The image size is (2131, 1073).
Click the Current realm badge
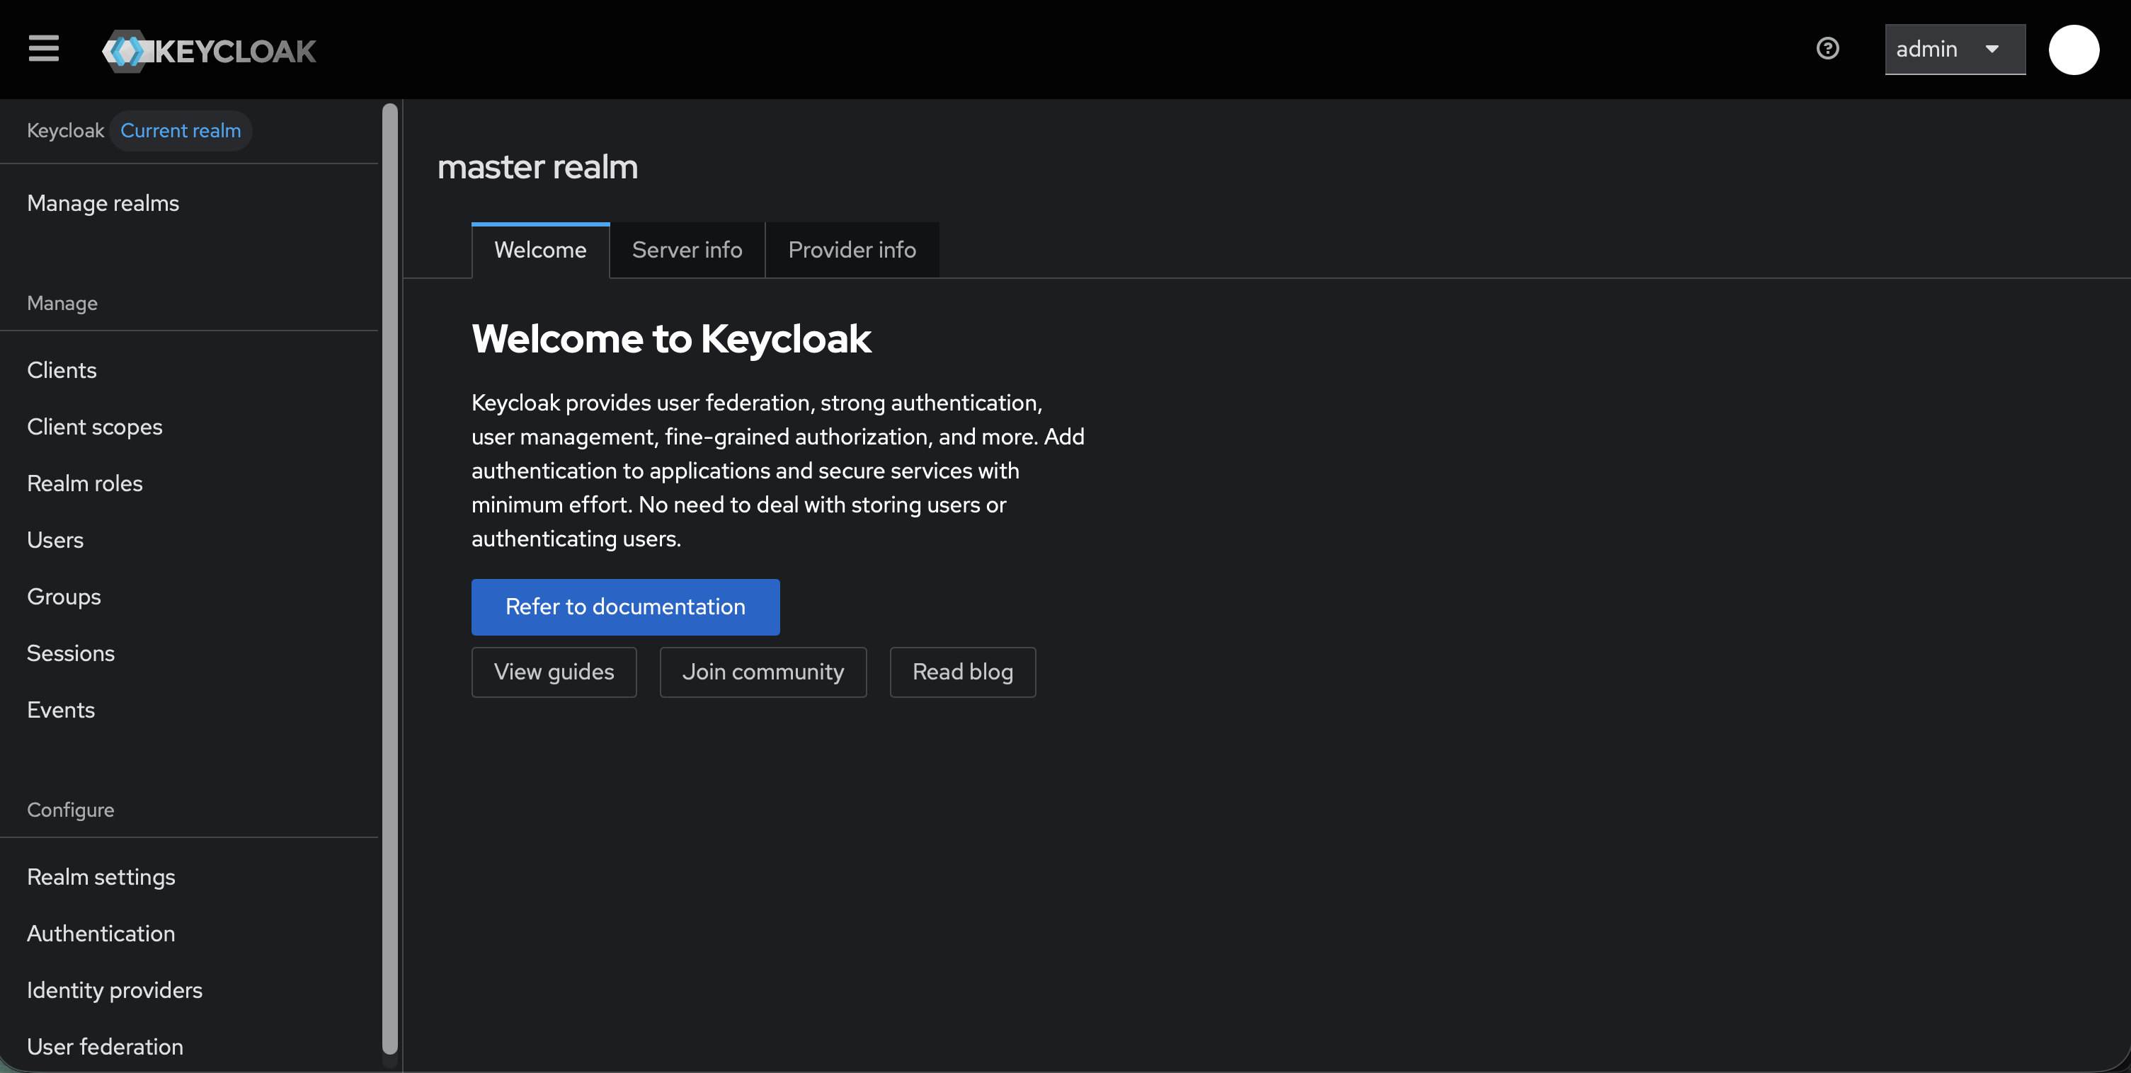181,131
